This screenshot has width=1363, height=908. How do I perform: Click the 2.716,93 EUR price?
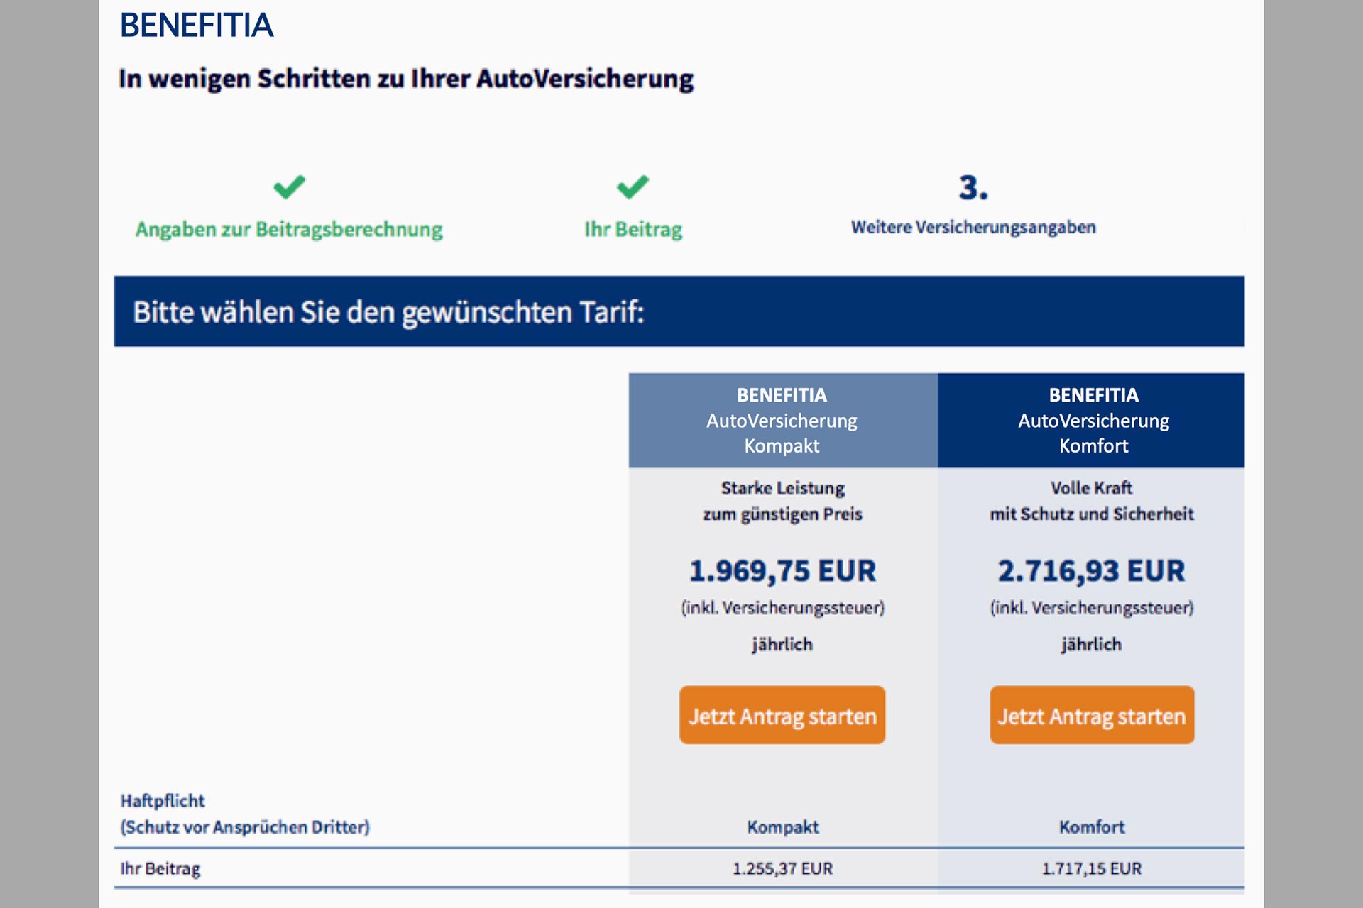point(1092,571)
